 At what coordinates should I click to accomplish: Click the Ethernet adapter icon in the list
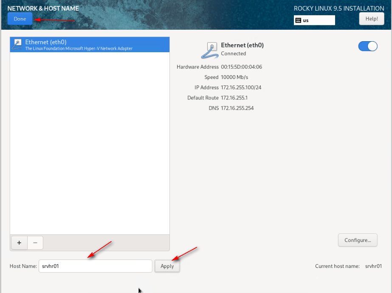17,45
